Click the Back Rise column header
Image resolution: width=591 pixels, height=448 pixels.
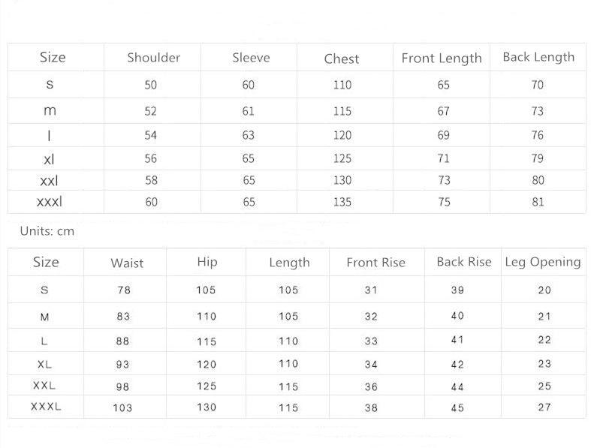tap(464, 262)
